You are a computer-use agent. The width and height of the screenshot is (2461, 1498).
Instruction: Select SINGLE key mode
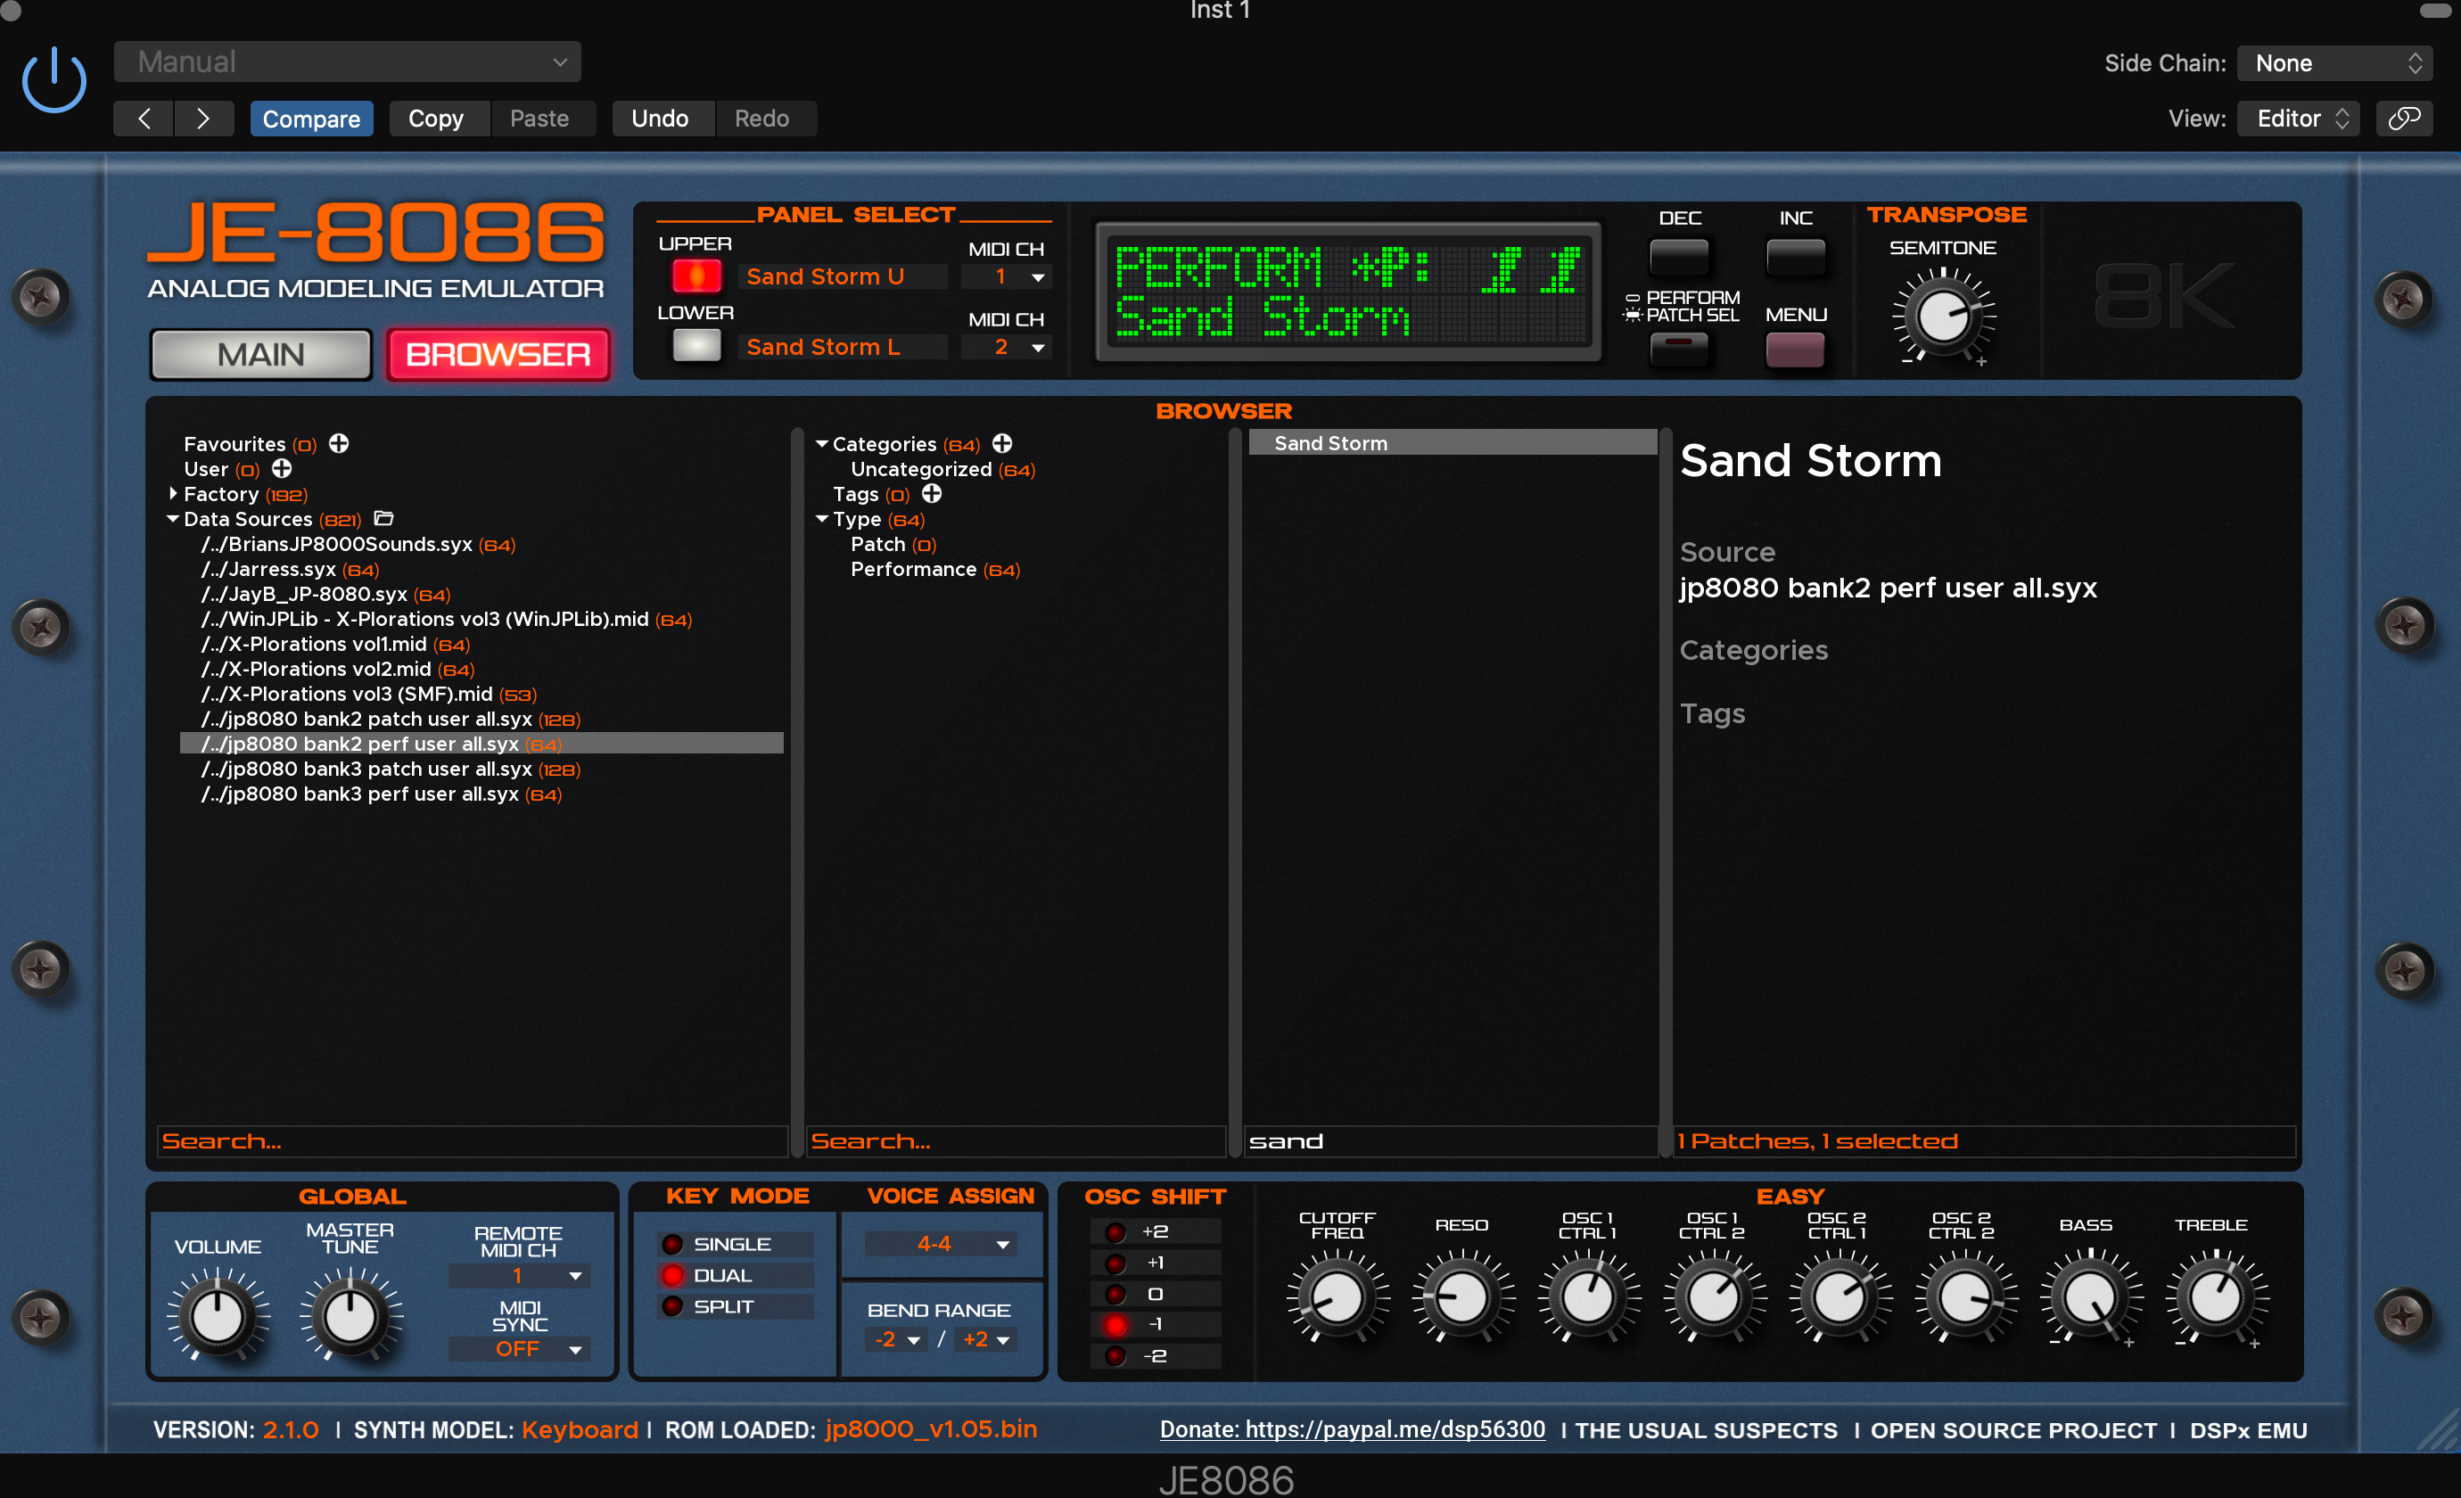pyautogui.click(x=672, y=1245)
